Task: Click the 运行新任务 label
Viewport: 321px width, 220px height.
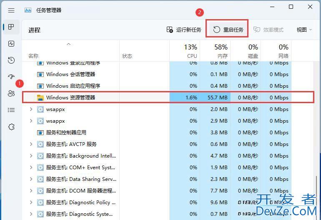Action: click(x=188, y=30)
